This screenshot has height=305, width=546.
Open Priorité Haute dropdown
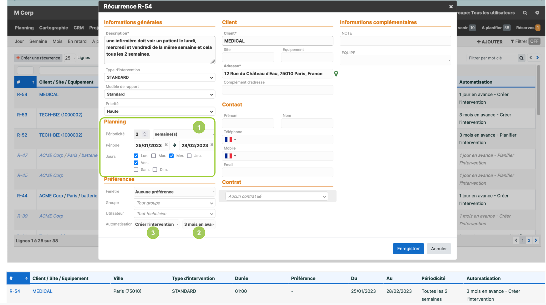click(160, 111)
